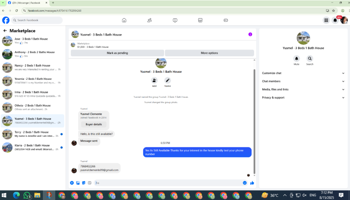Open clock showing 7:12 PM 8/15/2025
Screen dimensions: 350x200
326,195
